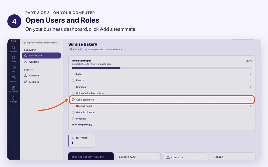Open the Landing Page card
The height and width of the screenshot is (167, 268).
[x=138, y=156]
